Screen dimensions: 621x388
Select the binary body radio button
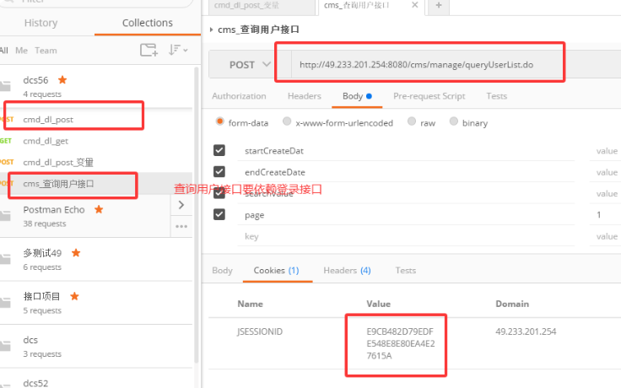point(453,121)
